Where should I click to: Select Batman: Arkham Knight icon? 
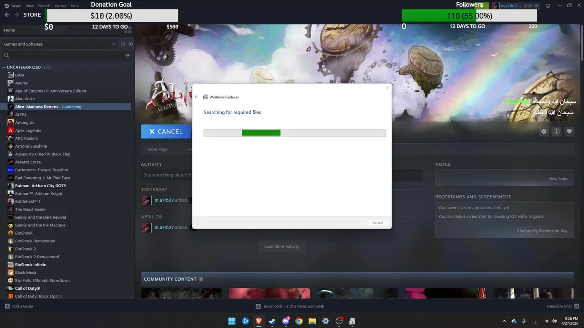(10, 194)
